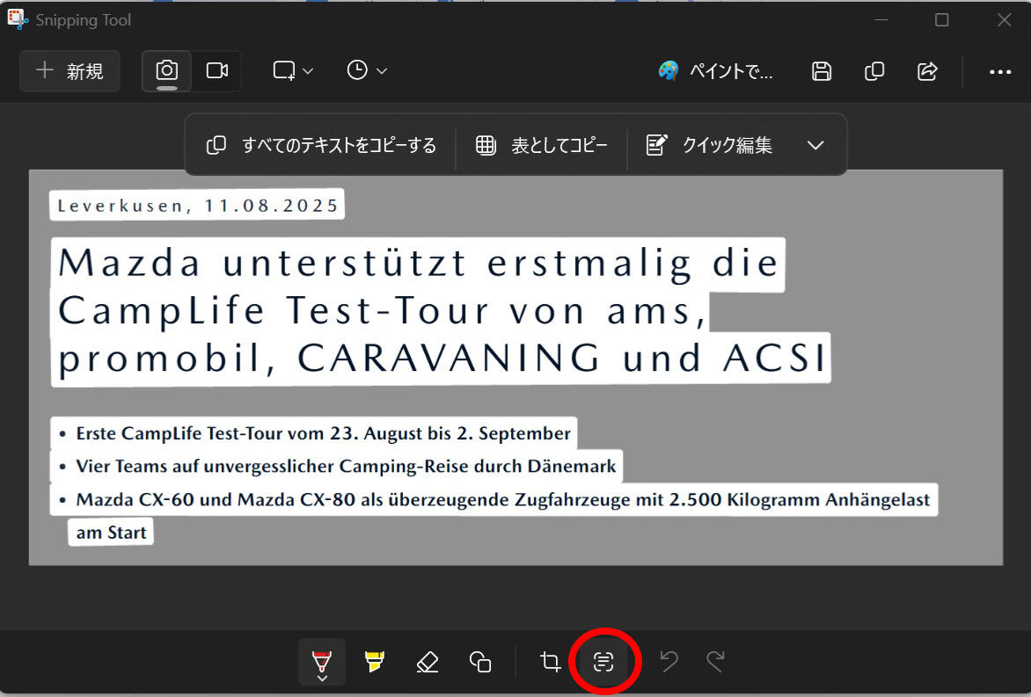This screenshot has width=1031, height=697.
Task: Open the snipping mode shape dropdown
Action: coord(293,71)
